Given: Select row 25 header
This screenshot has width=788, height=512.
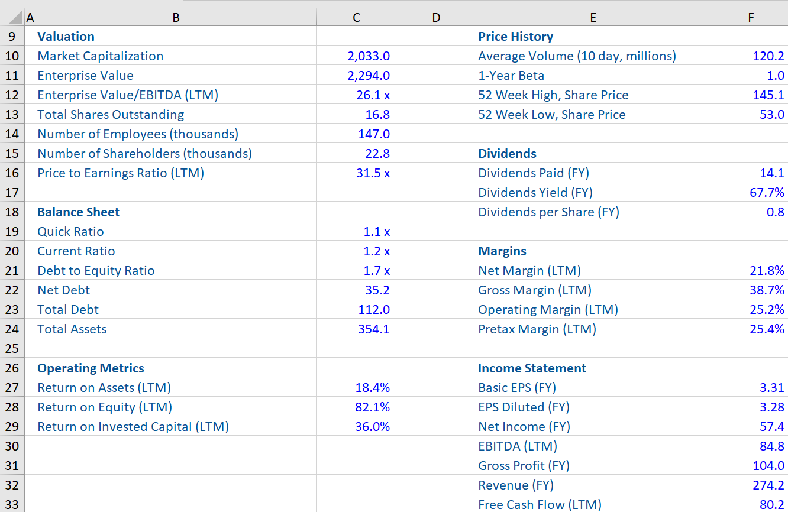Looking at the screenshot, I should pyautogui.click(x=12, y=348).
